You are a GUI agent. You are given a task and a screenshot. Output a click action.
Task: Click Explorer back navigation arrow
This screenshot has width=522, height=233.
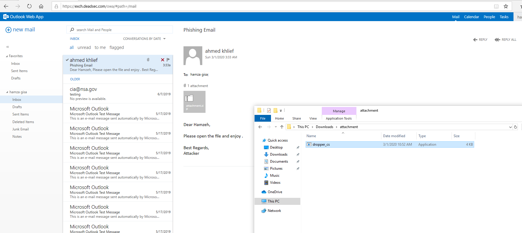(260, 127)
